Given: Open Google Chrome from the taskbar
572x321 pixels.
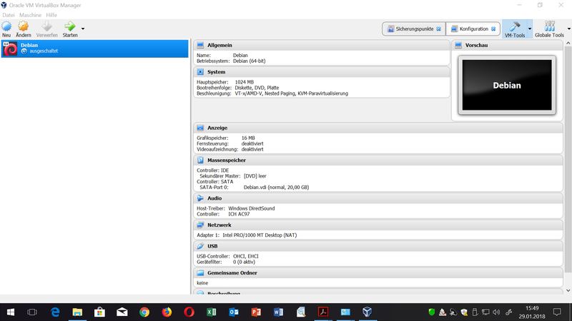Looking at the screenshot, I should point(144,312).
